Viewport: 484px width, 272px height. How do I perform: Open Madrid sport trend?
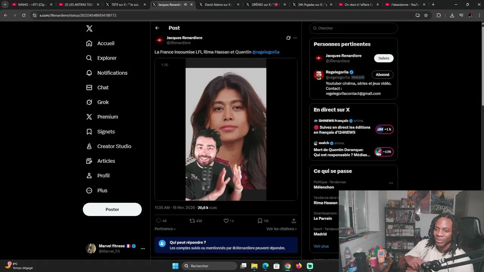point(320,234)
